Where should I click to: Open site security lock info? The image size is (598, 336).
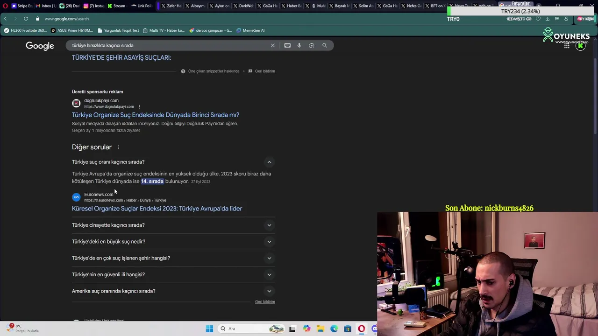coord(38,19)
